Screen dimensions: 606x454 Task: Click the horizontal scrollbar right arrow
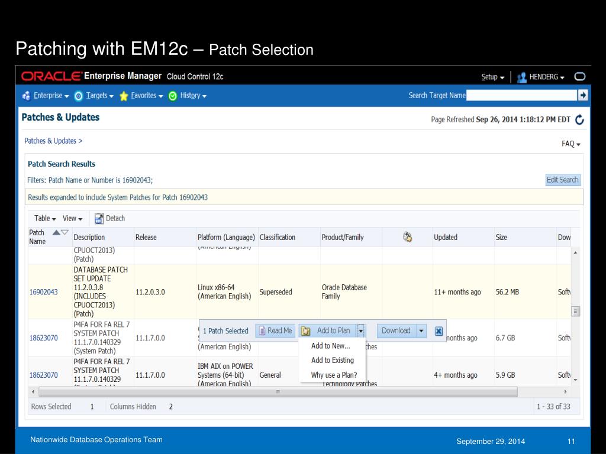coord(565,392)
